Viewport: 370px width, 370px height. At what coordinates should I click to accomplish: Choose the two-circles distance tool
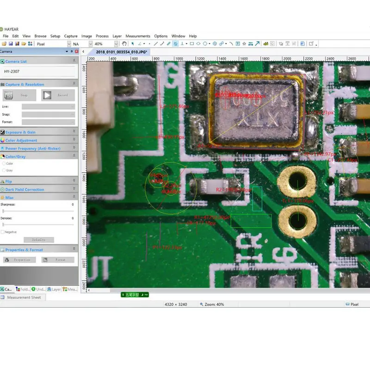(x=222, y=43)
